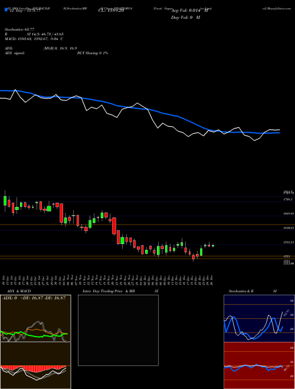This screenshot has width=295, height=389.
Task: Click the 'Stochastics & R SI' panel title
Action: 253,291
